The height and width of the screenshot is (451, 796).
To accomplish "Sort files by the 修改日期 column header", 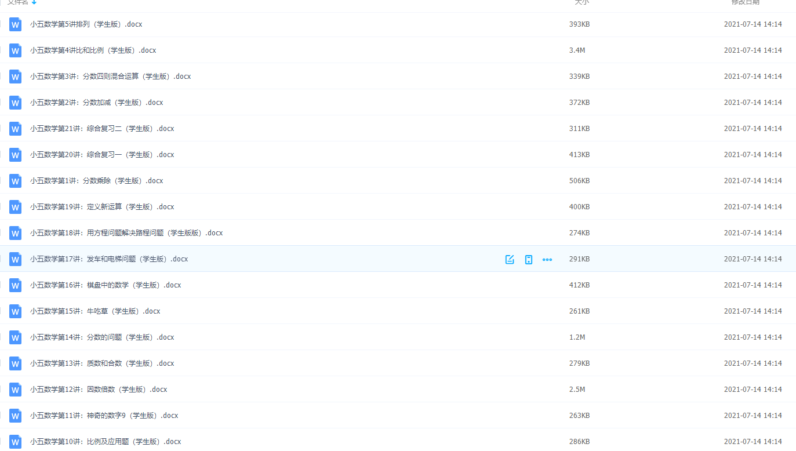I will click(744, 2).
